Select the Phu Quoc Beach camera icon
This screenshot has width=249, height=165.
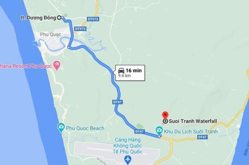click(x=61, y=127)
